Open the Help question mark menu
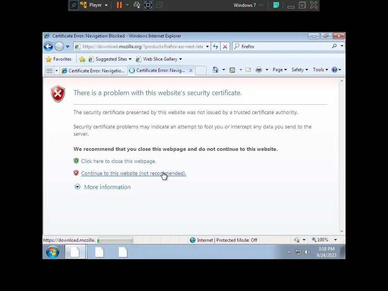Screen dimensions: 388x291 coord(336,70)
